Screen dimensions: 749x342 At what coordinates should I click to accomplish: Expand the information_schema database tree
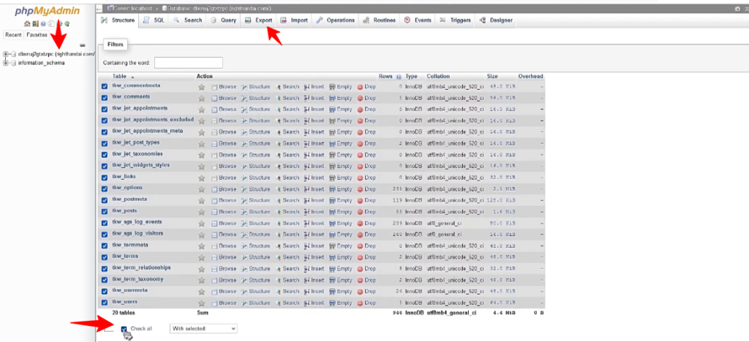(x=6, y=63)
